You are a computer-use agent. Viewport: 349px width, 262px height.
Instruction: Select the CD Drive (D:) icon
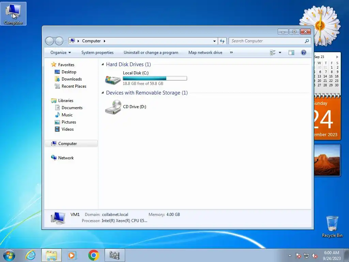(x=113, y=107)
